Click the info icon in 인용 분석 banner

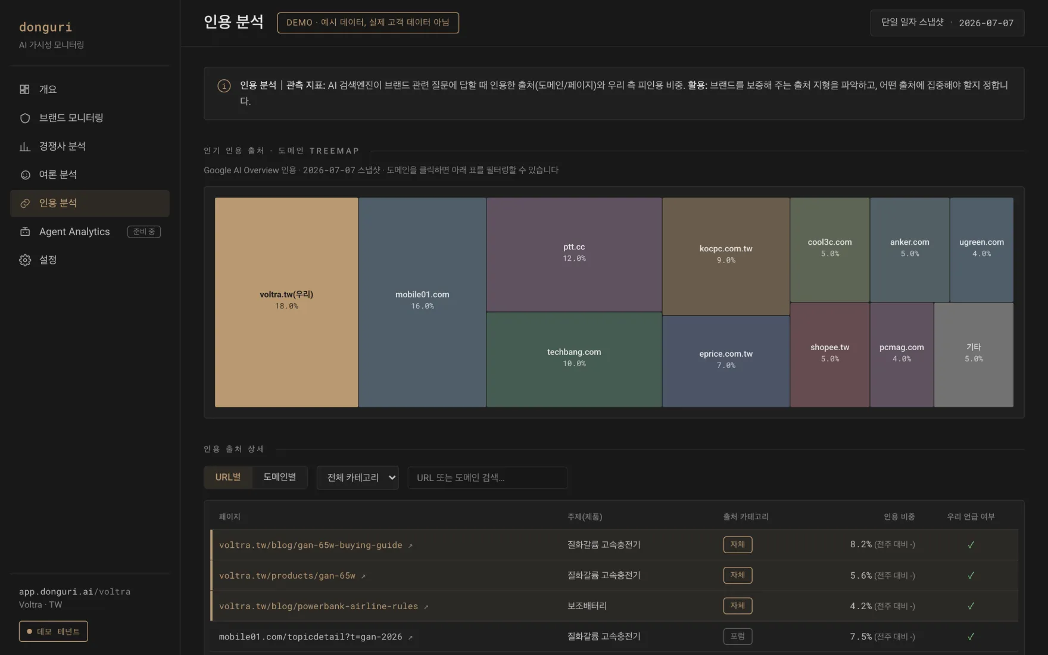[x=224, y=86]
